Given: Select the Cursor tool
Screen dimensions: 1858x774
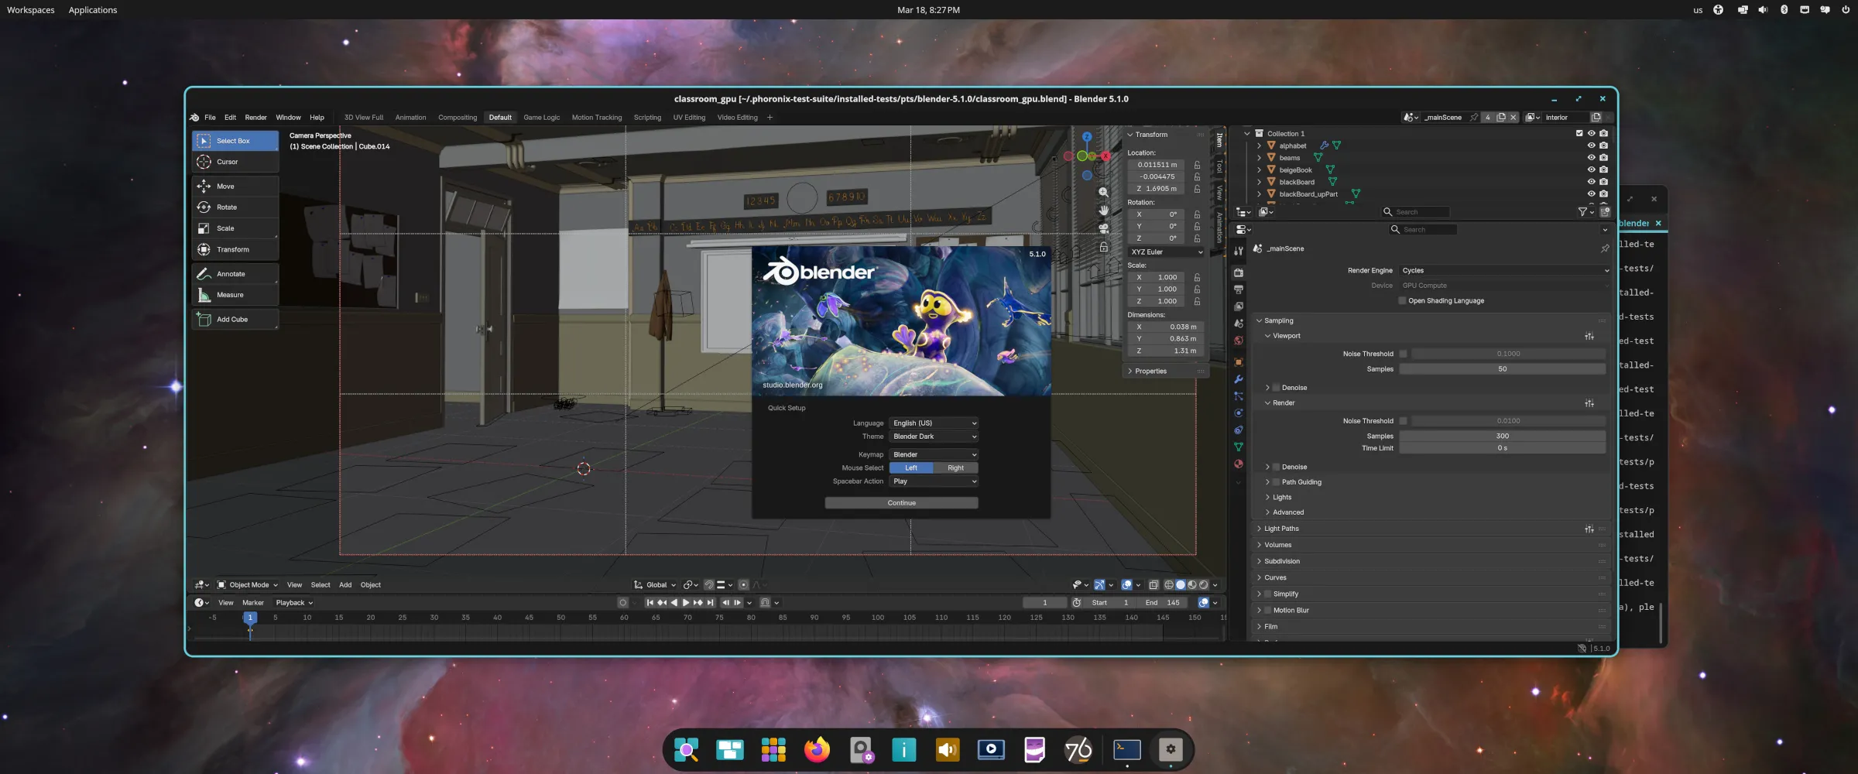Looking at the screenshot, I should click(227, 162).
